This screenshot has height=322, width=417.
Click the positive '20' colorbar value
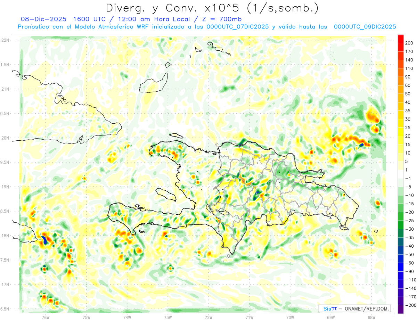pos(408,136)
